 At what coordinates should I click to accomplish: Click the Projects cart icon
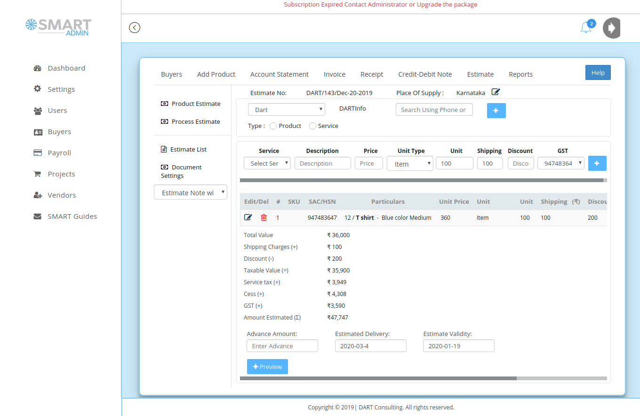tap(37, 174)
